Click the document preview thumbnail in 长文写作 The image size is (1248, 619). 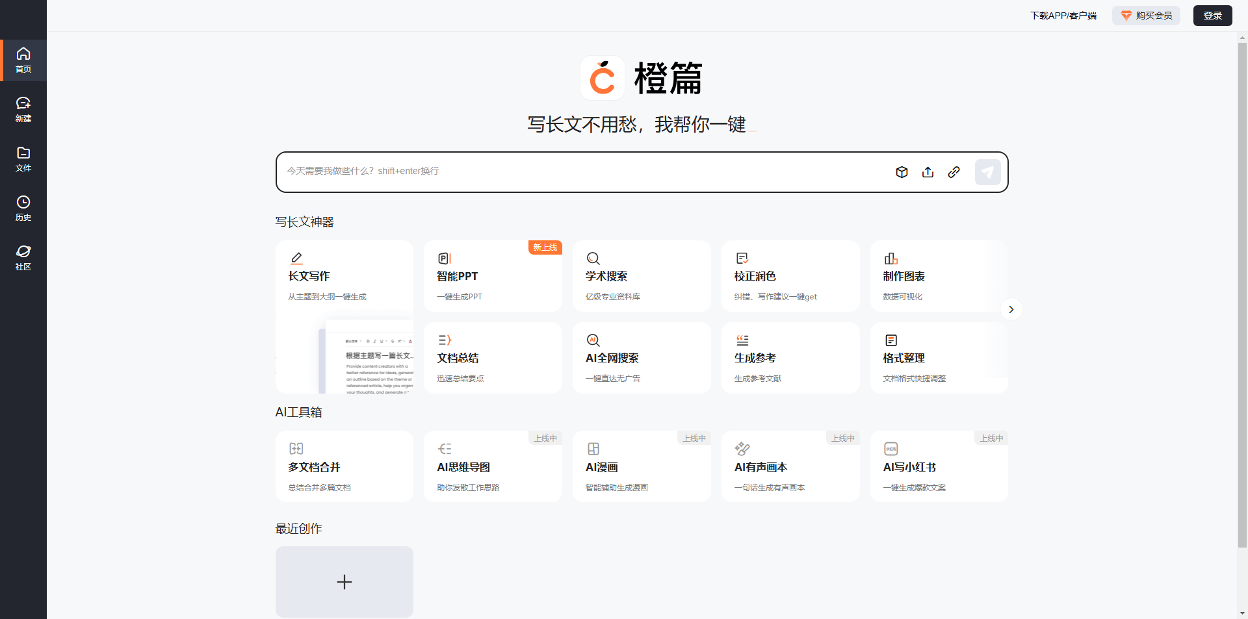click(x=367, y=357)
